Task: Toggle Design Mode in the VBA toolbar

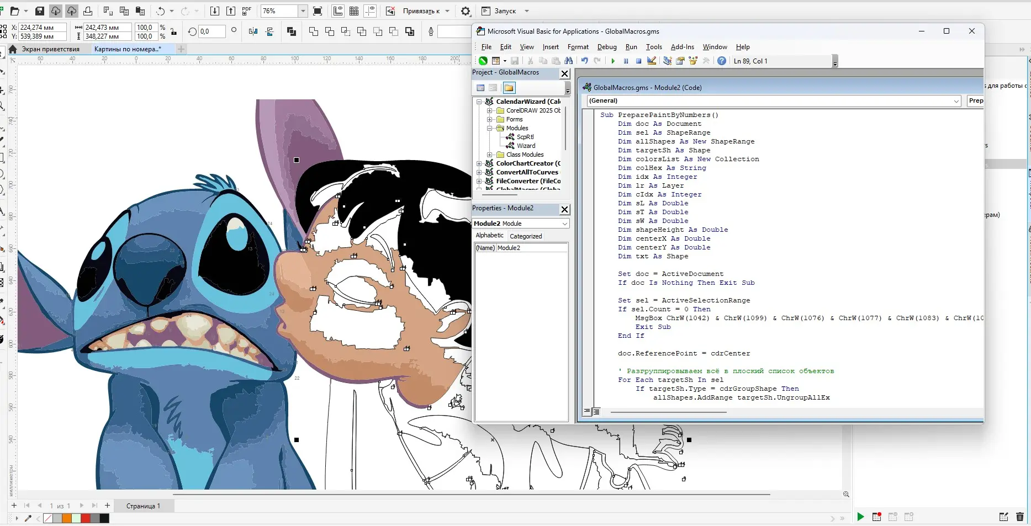Action: (x=652, y=61)
